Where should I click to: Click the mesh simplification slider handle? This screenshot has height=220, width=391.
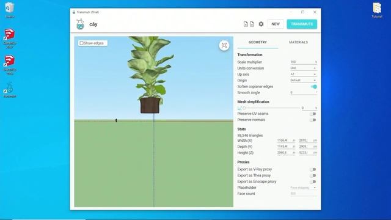(x=244, y=108)
